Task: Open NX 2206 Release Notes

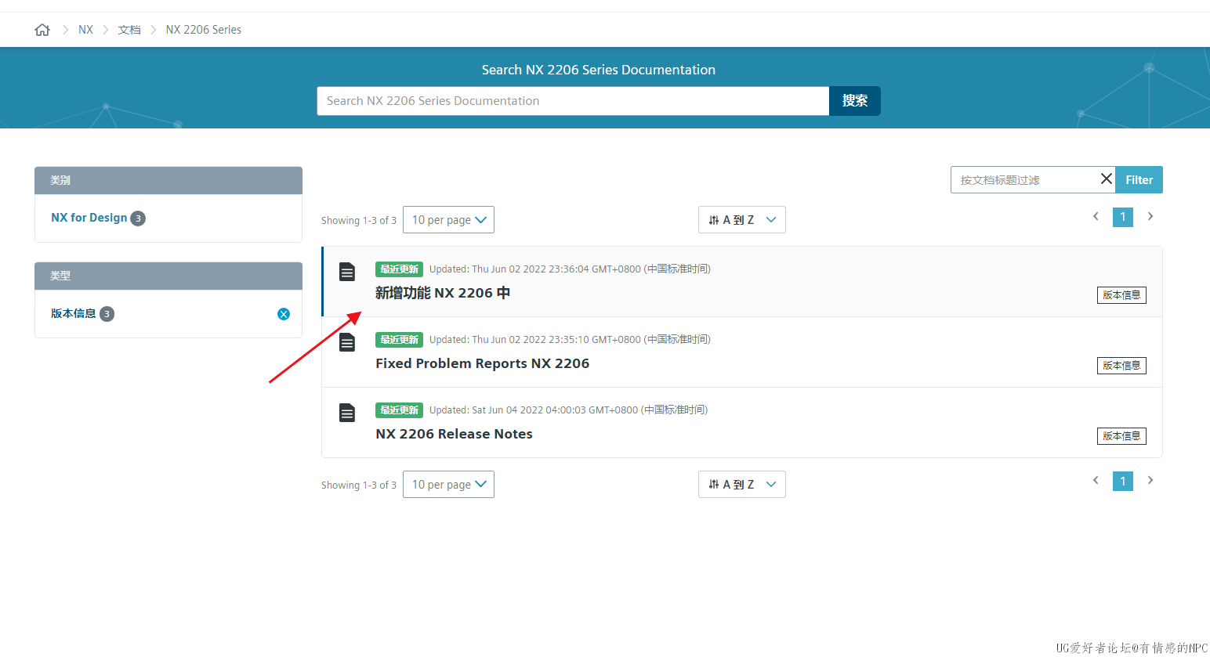Action: click(x=454, y=434)
